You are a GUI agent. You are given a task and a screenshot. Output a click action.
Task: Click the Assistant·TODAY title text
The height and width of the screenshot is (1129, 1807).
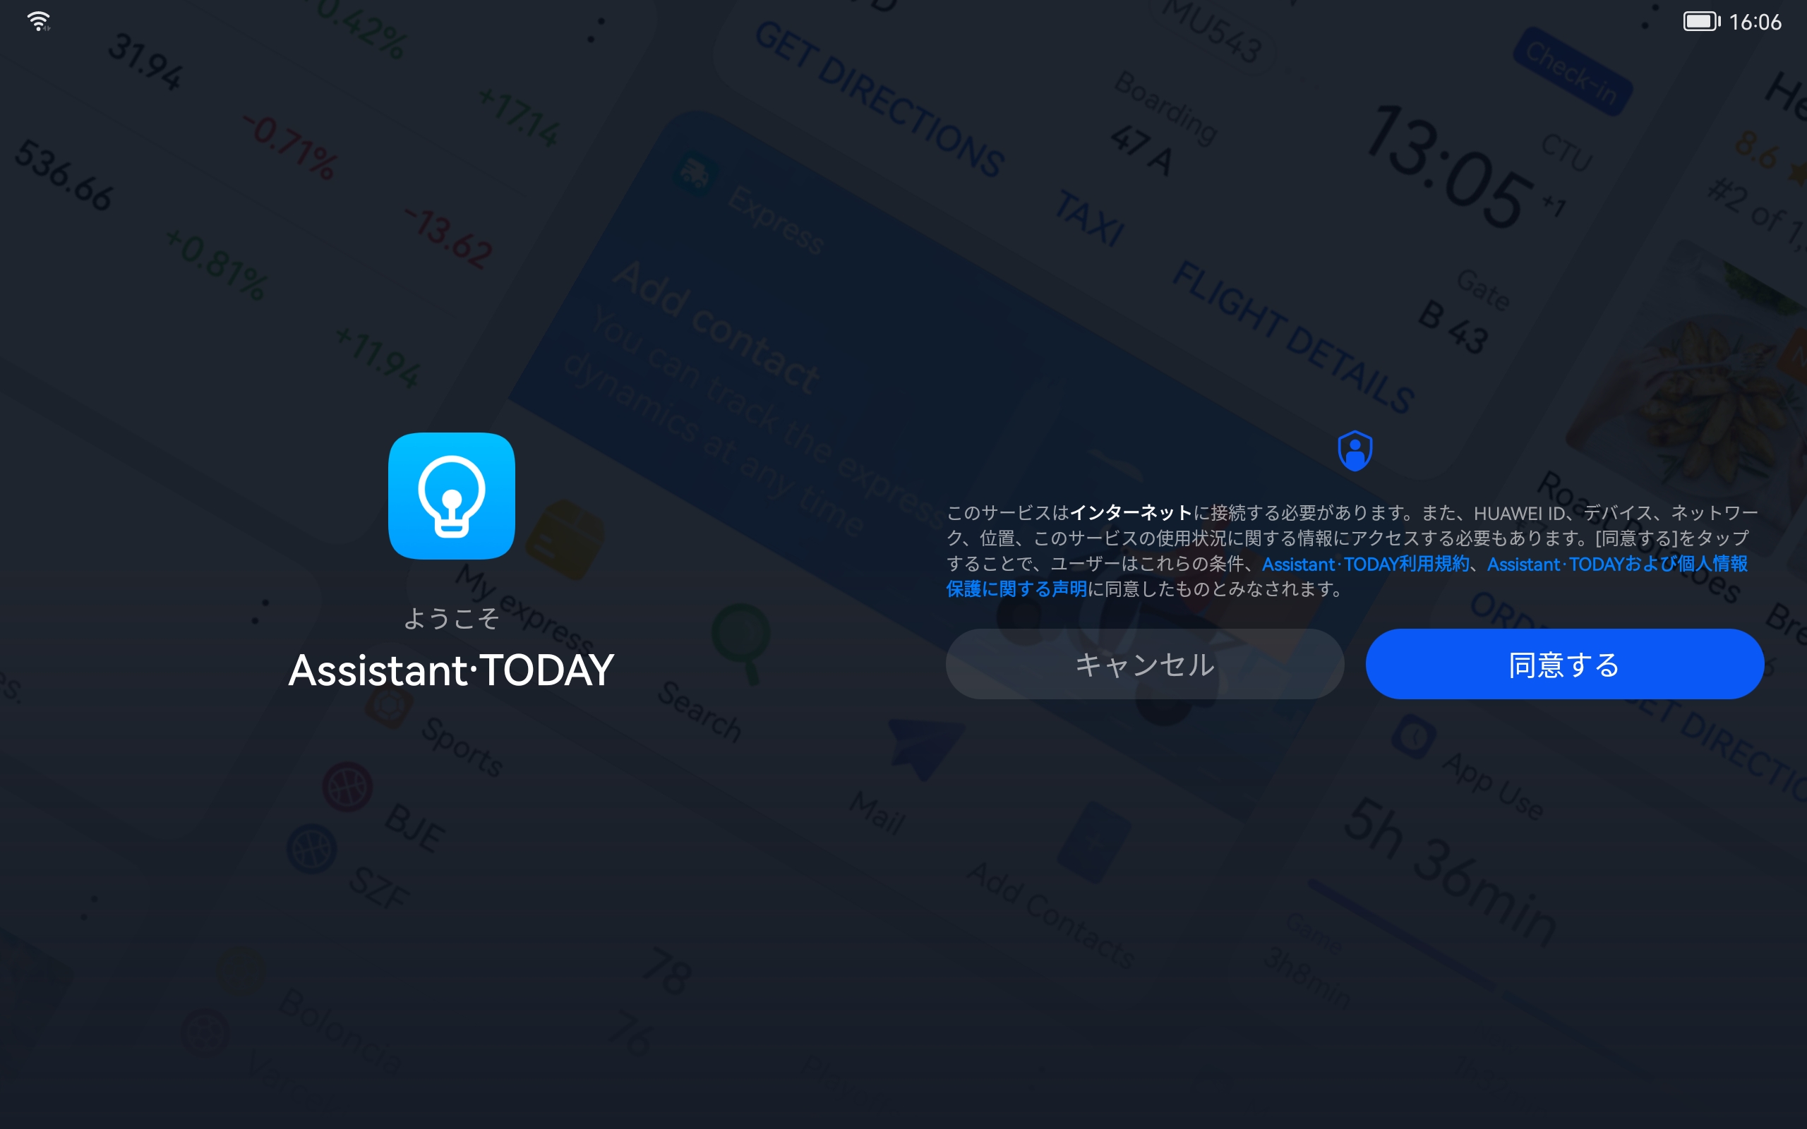point(451,670)
